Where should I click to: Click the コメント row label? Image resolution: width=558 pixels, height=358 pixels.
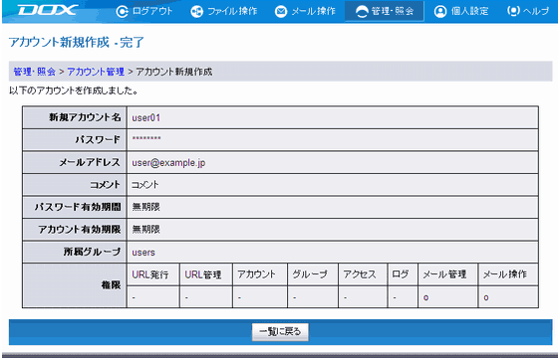106,185
